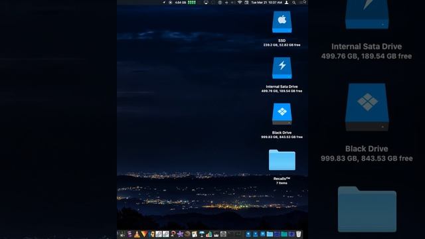Click the green memory bars indicator in the menu bar
The image size is (425, 239).
pos(192,3)
